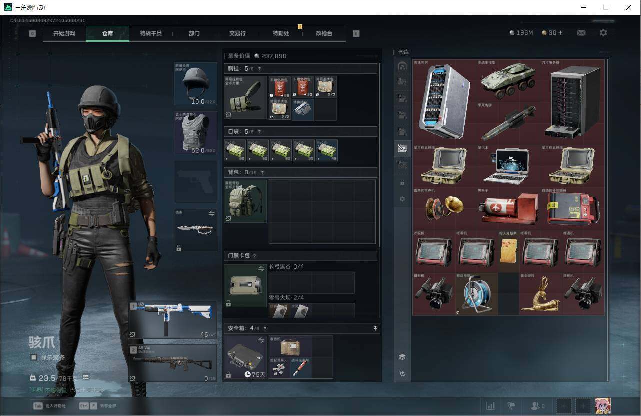
Task: Select the 步战车模型 tank model
Action: (508, 80)
